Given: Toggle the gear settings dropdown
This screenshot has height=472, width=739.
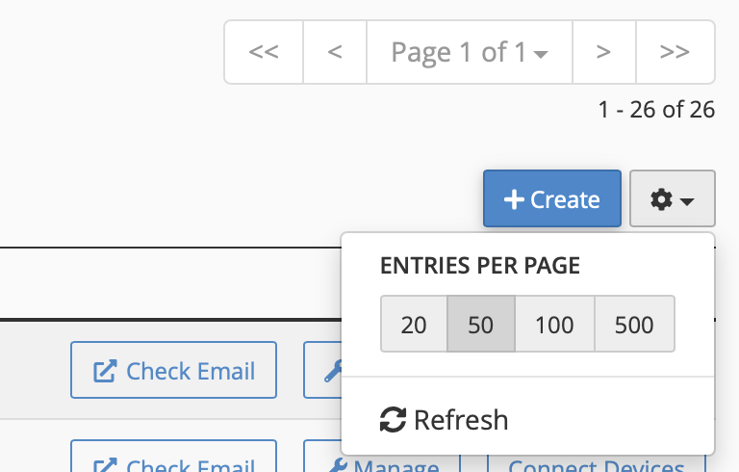Looking at the screenshot, I should [x=673, y=199].
